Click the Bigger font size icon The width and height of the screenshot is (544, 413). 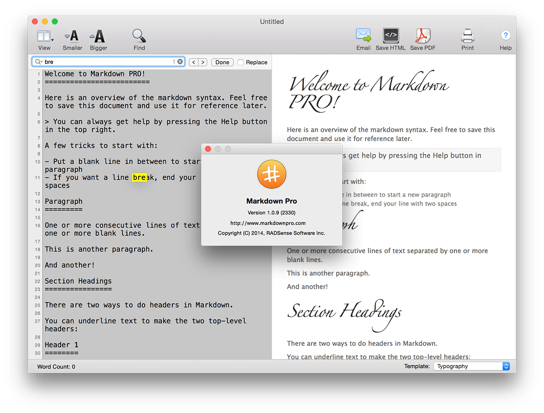(x=98, y=36)
